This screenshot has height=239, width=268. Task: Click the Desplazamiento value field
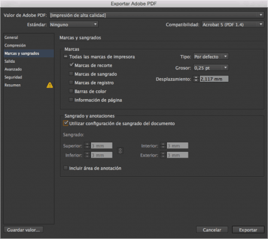coord(214,79)
